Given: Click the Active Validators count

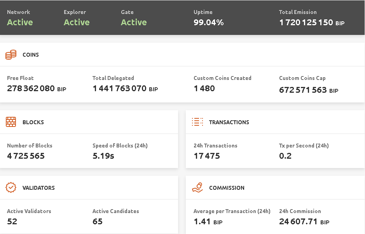Looking at the screenshot, I should point(12,222).
